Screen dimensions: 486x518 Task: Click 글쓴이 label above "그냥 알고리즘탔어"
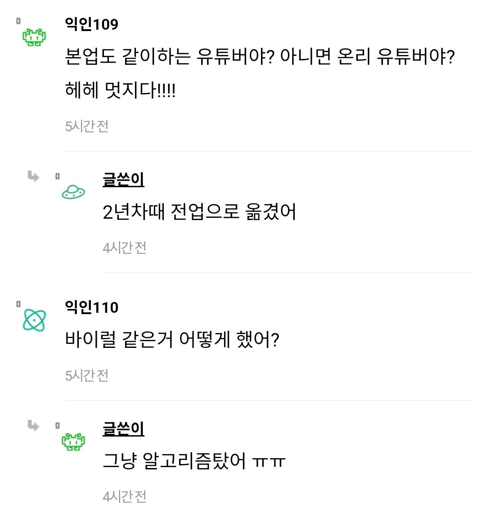123,429
